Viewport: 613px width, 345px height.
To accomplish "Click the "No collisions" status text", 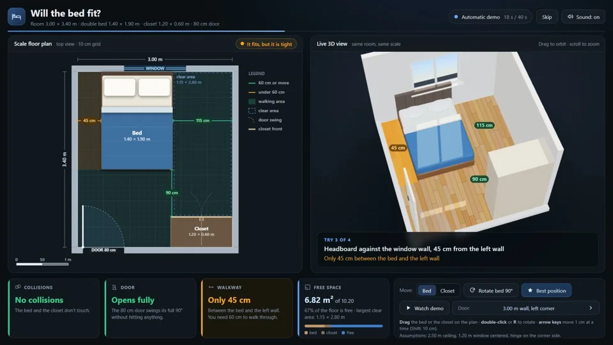I will pos(39,300).
